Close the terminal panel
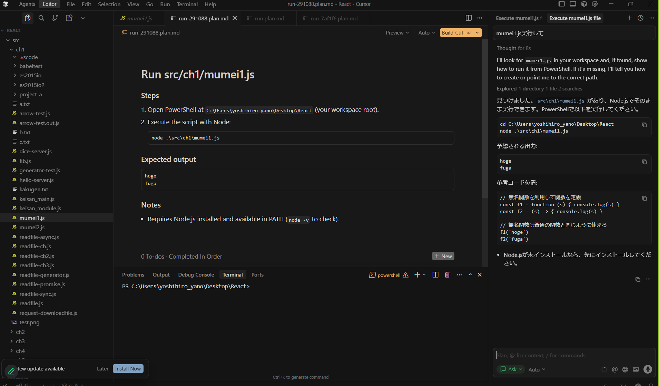The width and height of the screenshot is (659, 386). [480, 275]
